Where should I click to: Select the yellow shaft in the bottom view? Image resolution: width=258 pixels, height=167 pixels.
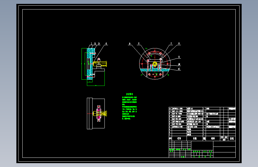pos(100,114)
